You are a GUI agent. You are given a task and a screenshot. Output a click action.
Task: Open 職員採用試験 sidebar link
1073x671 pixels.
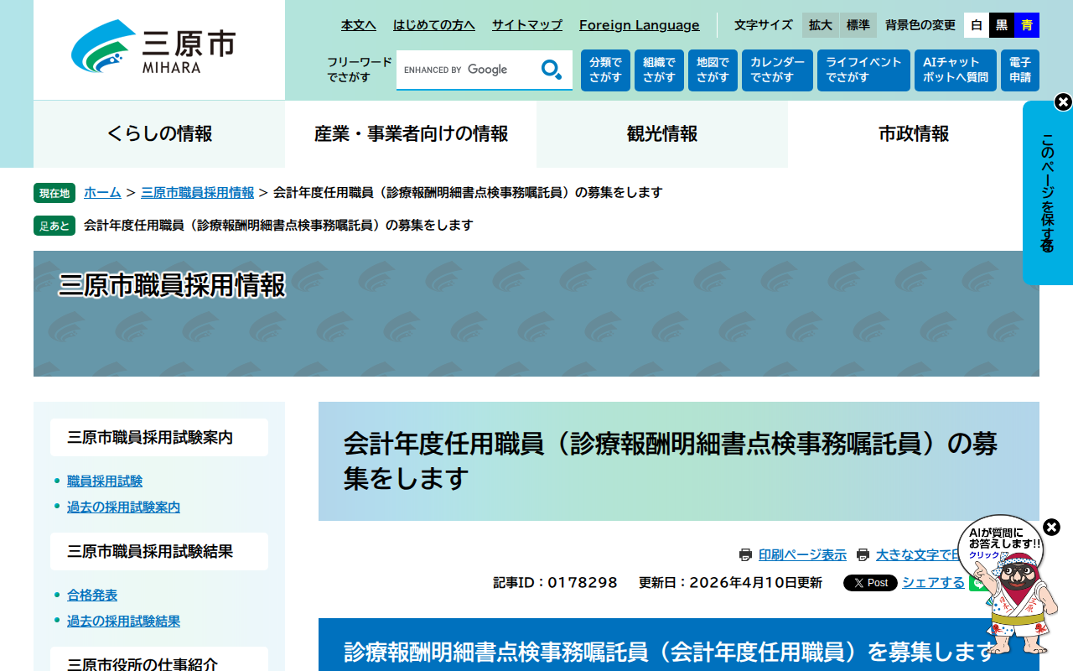(105, 481)
